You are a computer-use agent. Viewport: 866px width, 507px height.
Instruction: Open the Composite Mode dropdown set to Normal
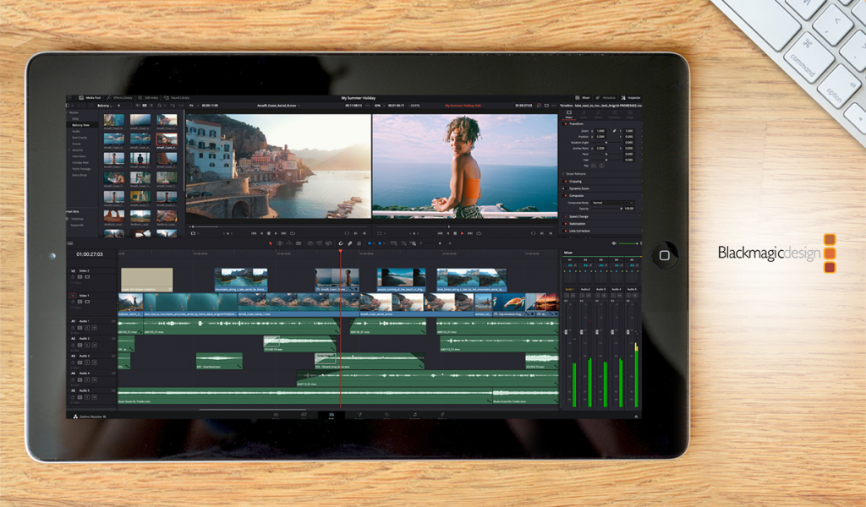[611, 202]
